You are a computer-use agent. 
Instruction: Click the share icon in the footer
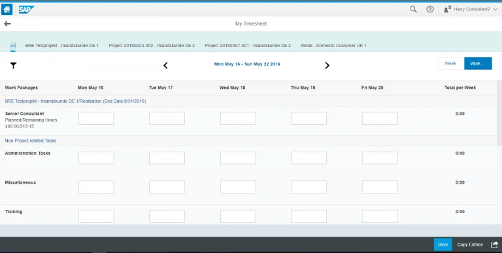click(x=495, y=245)
